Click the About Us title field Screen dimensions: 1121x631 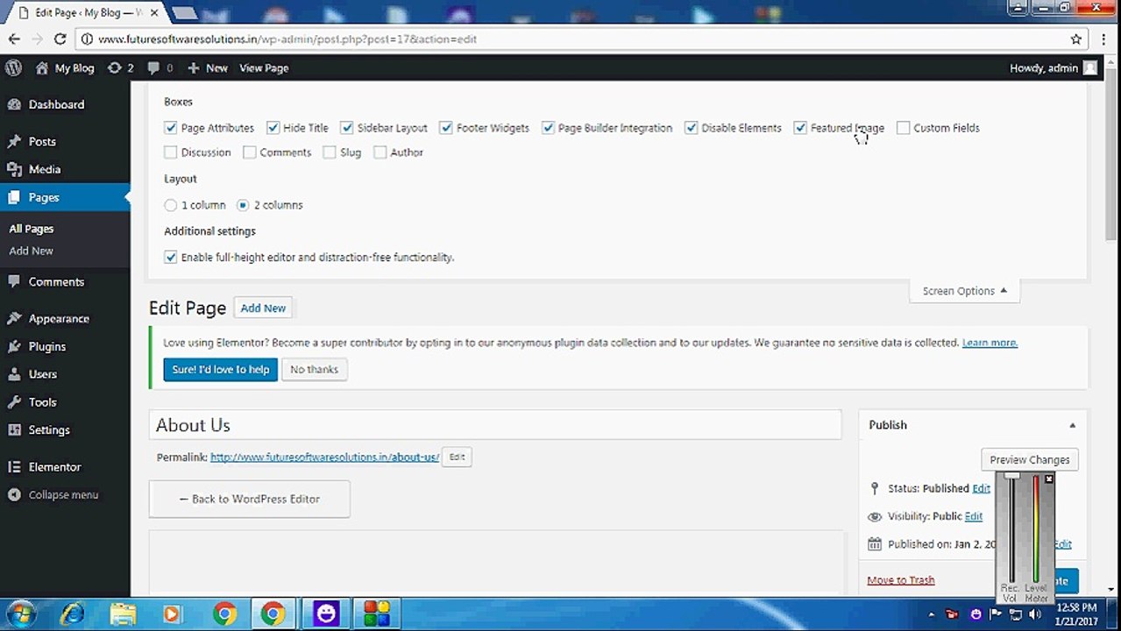[x=495, y=425]
